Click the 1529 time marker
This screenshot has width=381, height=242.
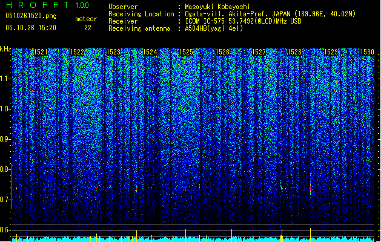pos(331,52)
